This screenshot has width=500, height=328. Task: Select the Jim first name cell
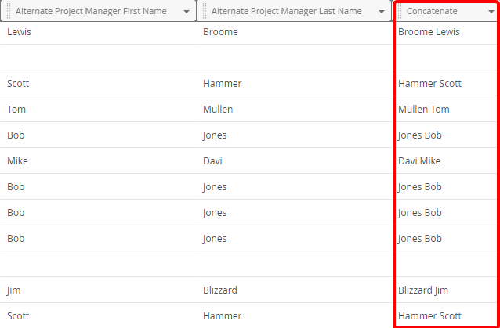(x=98, y=290)
